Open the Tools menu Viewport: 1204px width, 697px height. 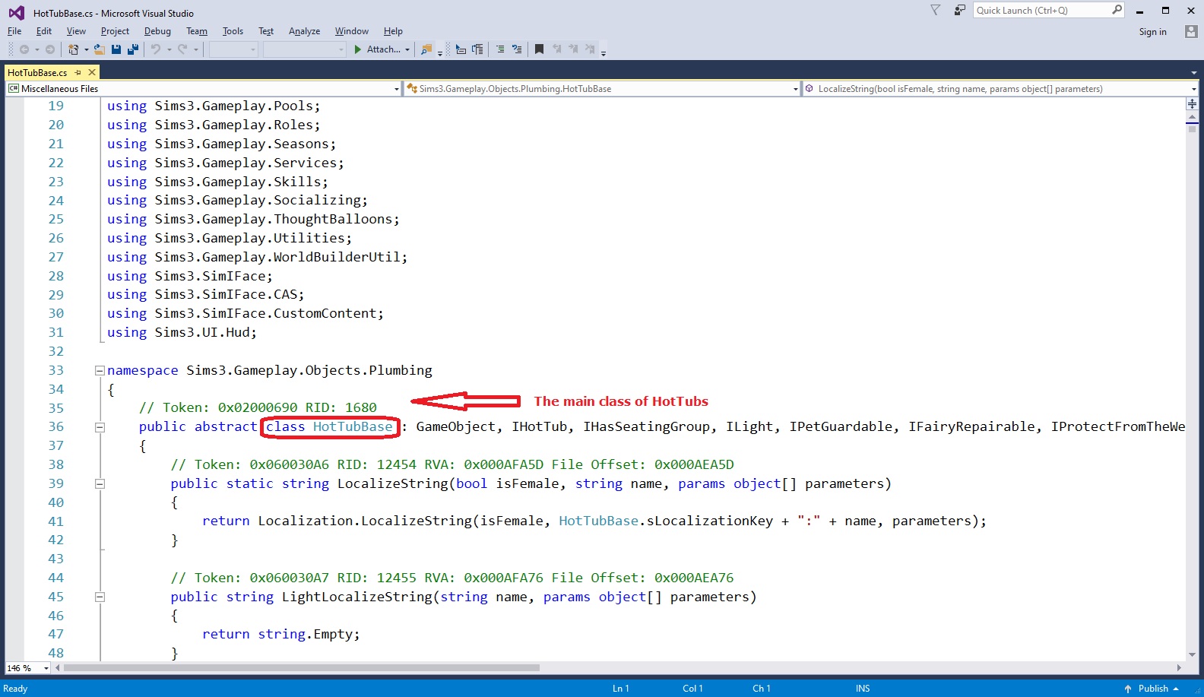[233, 31]
